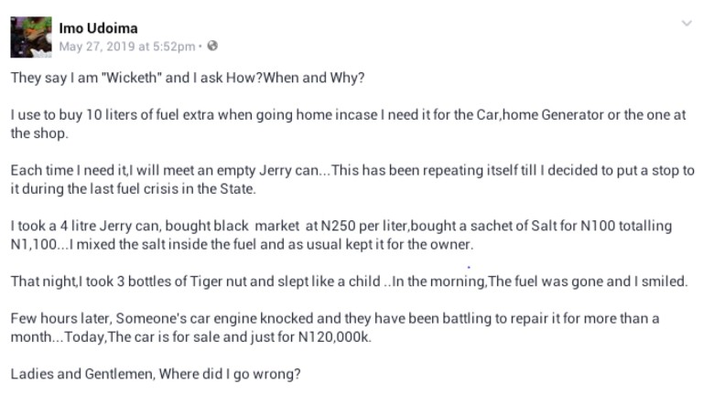
Task: Click the words 'the shop.' ending second paragraph
Action: click(39, 133)
